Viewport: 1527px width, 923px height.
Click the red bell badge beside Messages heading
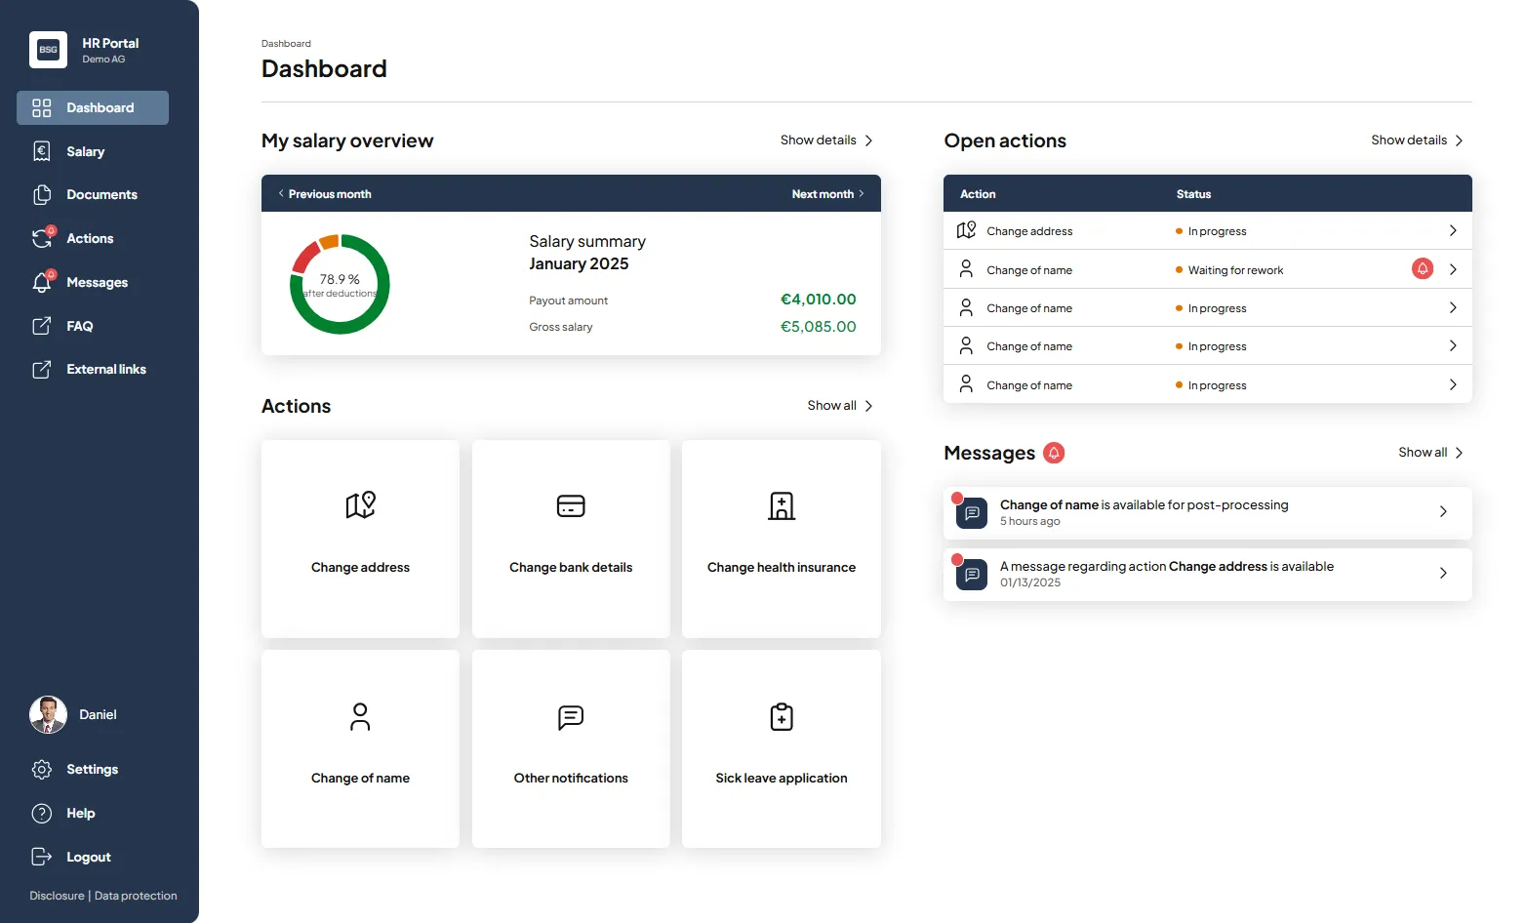click(1054, 453)
